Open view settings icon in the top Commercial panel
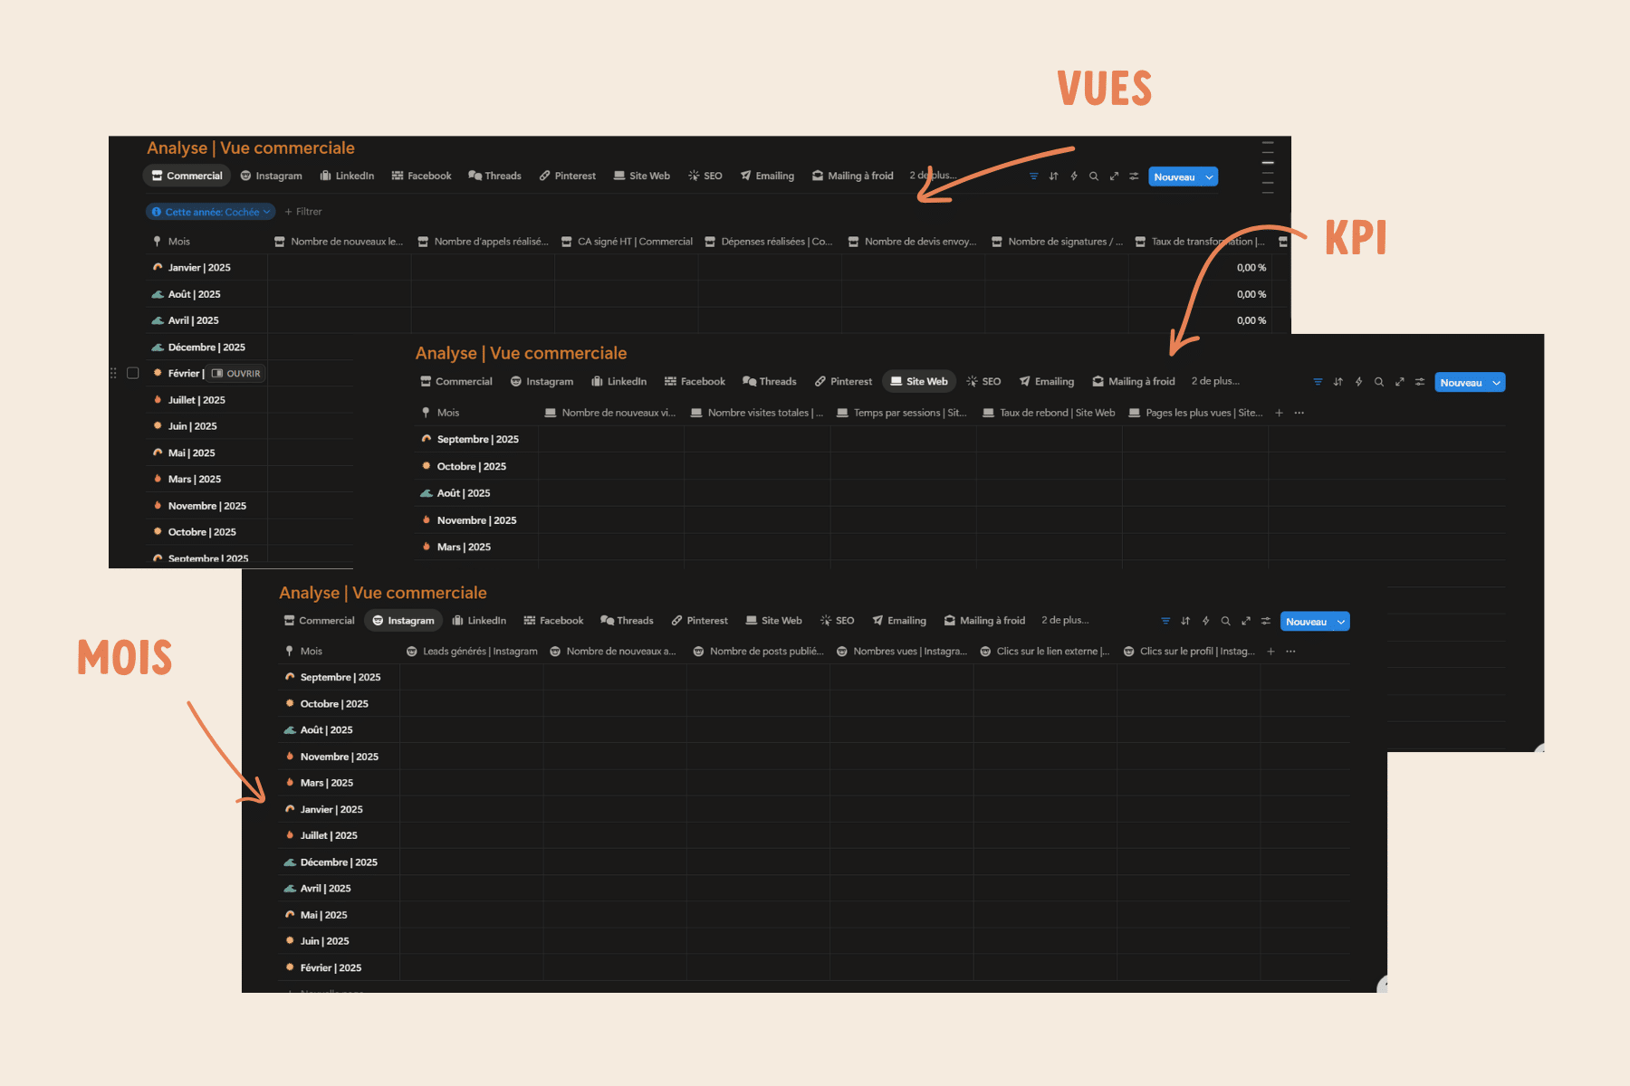Viewport: 1630px width, 1086px height. click(1134, 176)
